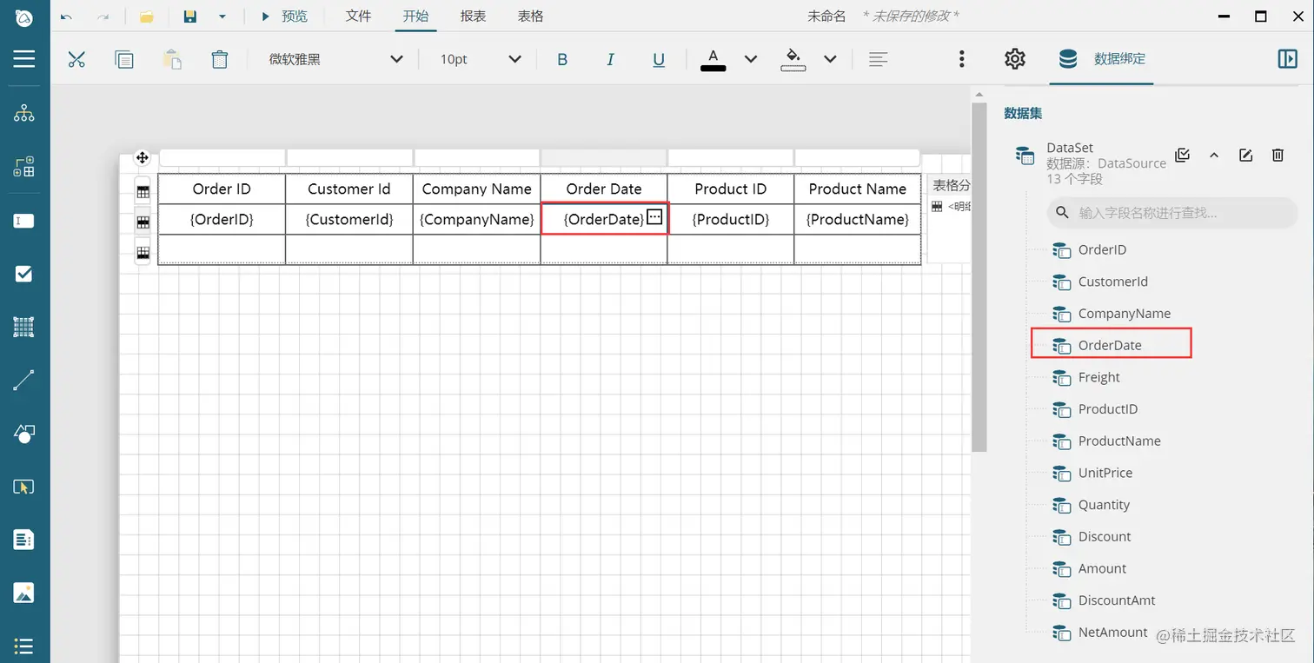This screenshot has width=1314, height=663.
Task: Open the group editor sidebar icon
Action: (24, 167)
